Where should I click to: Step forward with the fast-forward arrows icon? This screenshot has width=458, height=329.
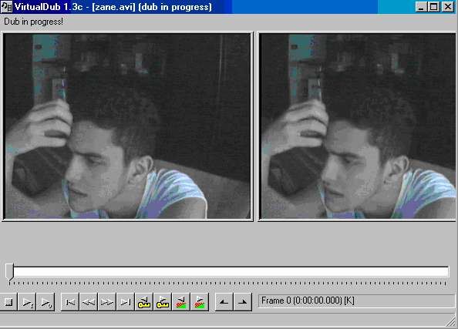[107, 302]
